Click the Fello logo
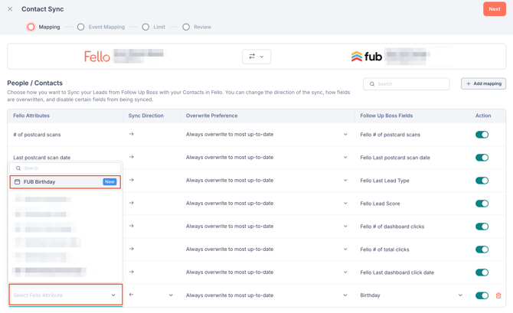Viewport: 513px width, 313px height. [97, 57]
